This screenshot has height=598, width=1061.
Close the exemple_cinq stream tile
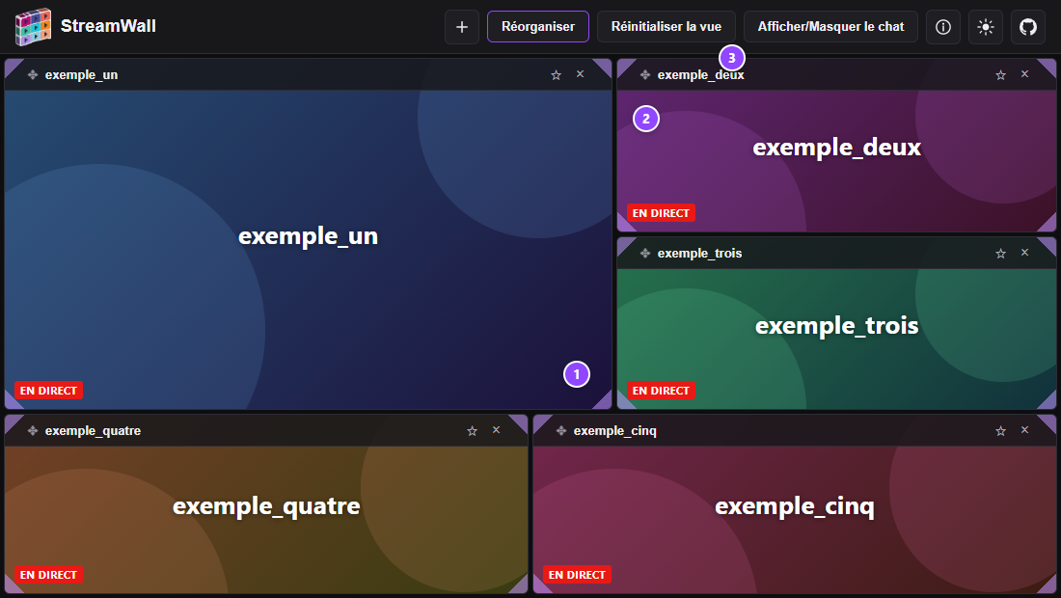(1024, 430)
